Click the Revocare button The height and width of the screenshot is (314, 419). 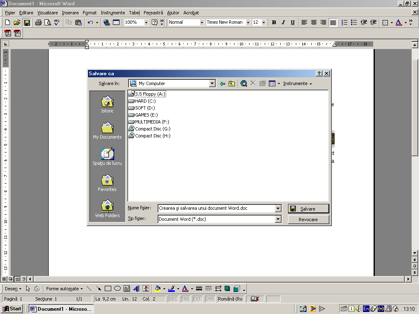(x=309, y=220)
